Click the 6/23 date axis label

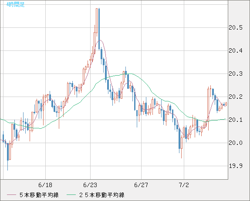tap(90, 185)
